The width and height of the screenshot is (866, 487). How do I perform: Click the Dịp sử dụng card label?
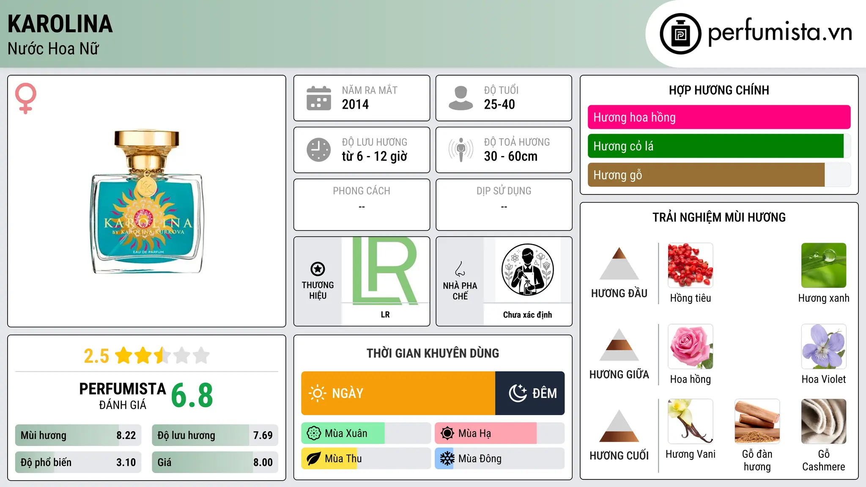[x=504, y=191]
